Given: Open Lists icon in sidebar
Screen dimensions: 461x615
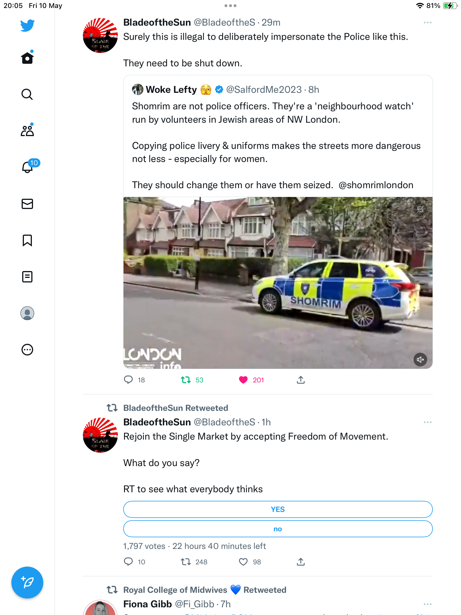Looking at the screenshot, I should pos(27,277).
